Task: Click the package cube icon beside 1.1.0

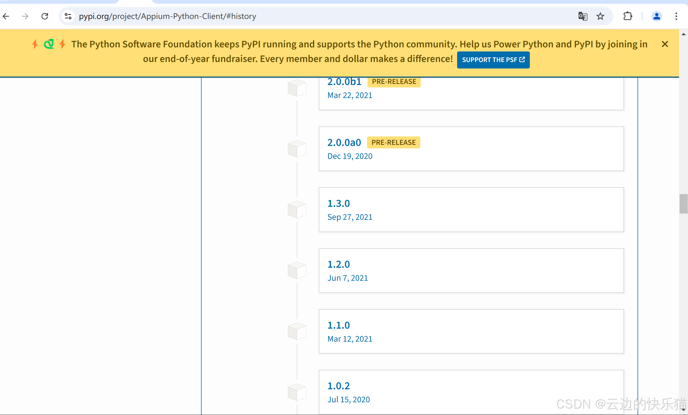Action: click(x=297, y=331)
